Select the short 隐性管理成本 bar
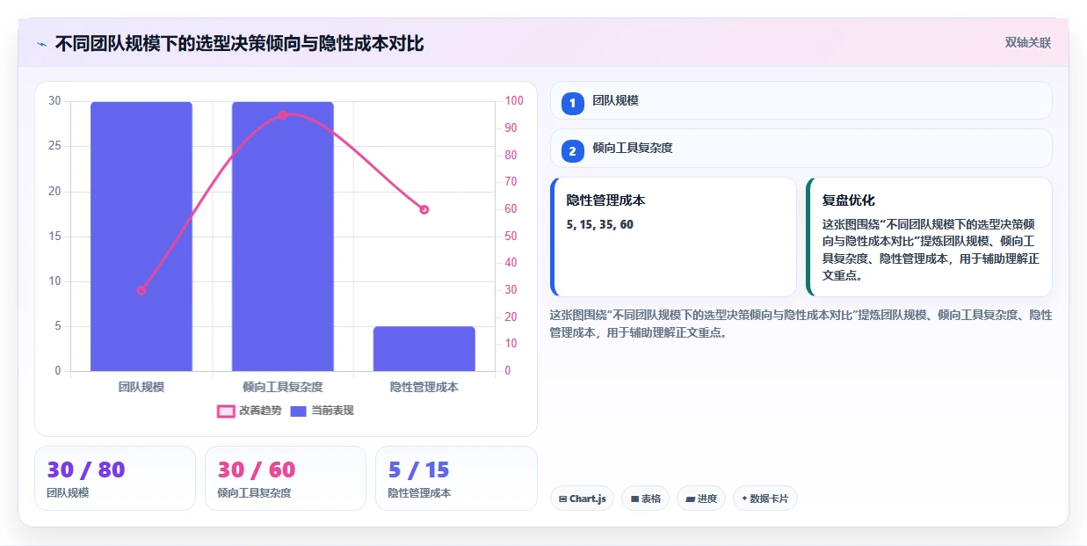The height and width of the screenshot is (546, 1087). click(424, 349)
